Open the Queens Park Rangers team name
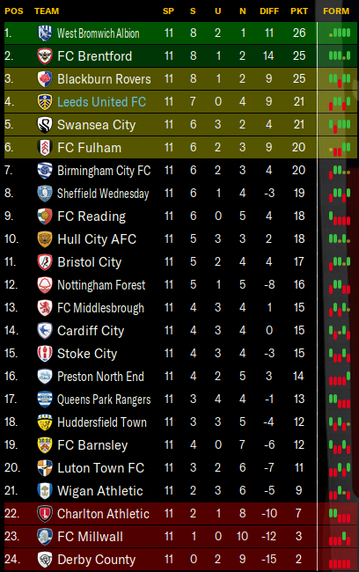This screenshot has width=359, height=572. tap(104, 400)
